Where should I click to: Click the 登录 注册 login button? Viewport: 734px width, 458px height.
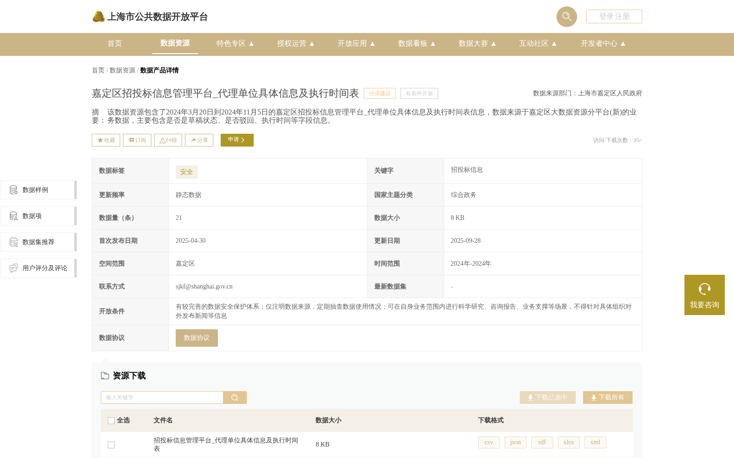pos(614,16)
